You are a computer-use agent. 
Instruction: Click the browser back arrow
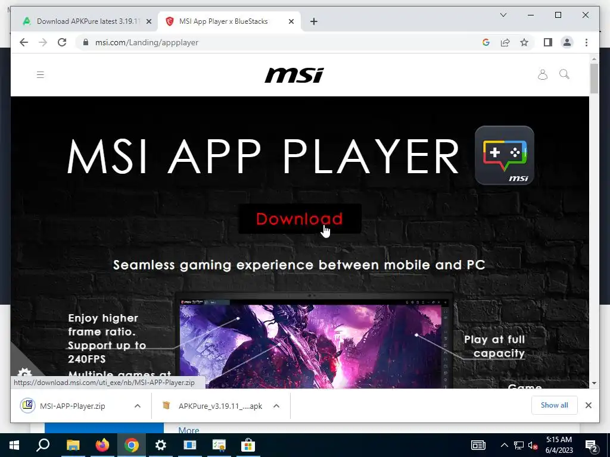coord(24,42)
